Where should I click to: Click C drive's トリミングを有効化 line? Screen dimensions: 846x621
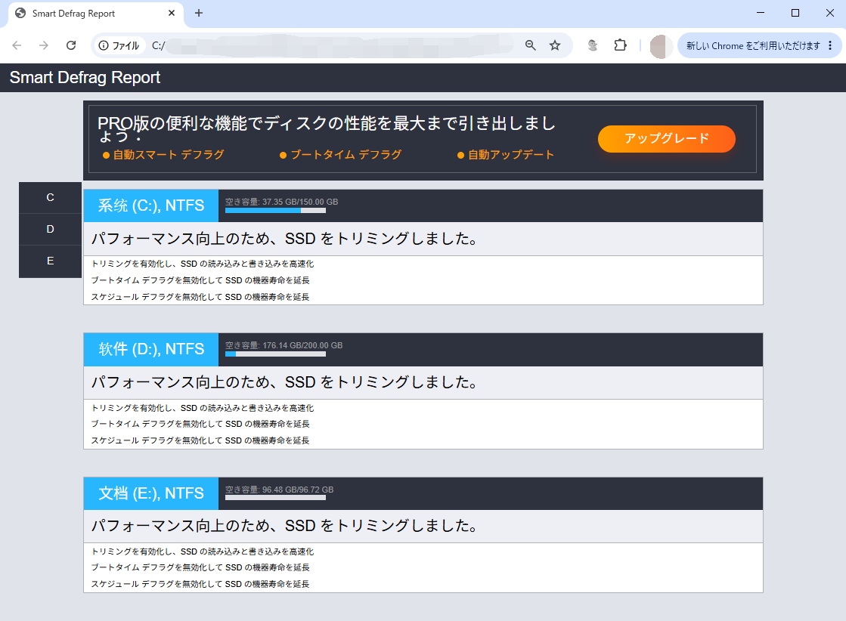pyautogui.click(x=203, y=264)
